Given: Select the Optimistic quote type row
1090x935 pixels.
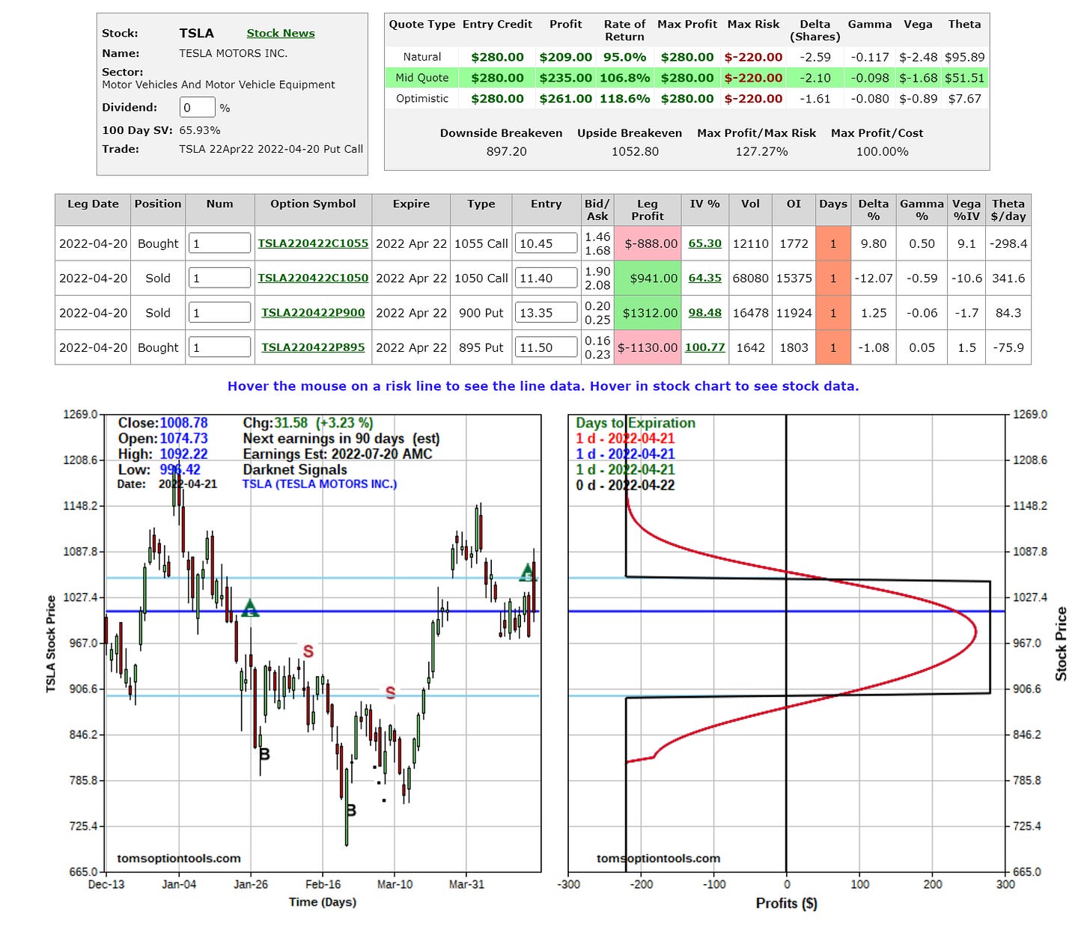Looking at the screenshot, I should (x=686, y=99).
